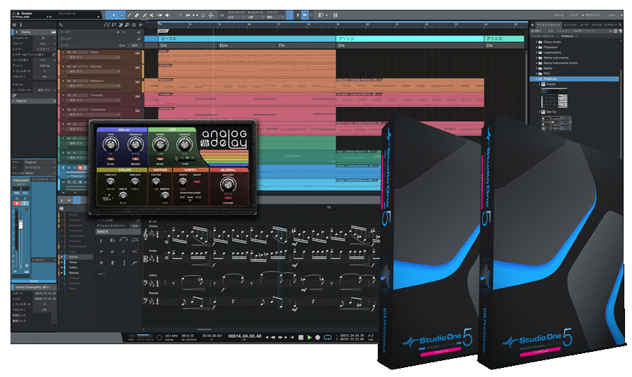The image size is (632, 377).
Task: Mute the Bassoons track
Action: 68,81
